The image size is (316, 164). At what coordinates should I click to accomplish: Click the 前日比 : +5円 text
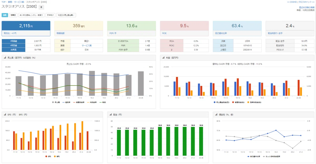[x=10, y=33]
